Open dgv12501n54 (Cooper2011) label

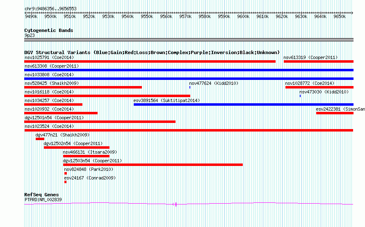(54, 118)
